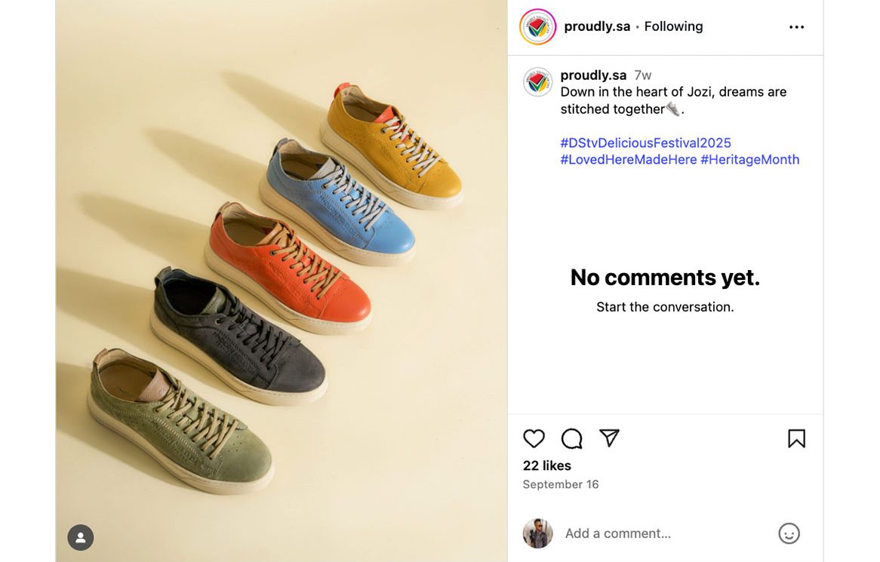This screenshot has height=562, width=880.
Task: View who liked via 22 likes
Action: coord(547,465)
